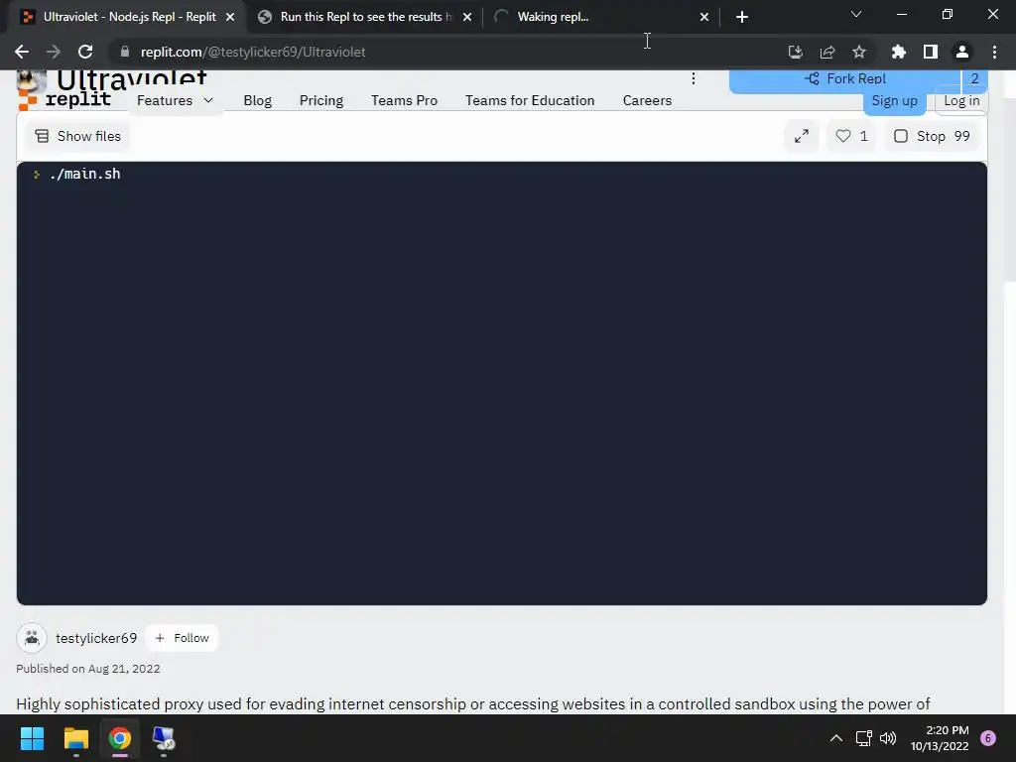The width and height of the screenshot is (1016, 762).
Task: Expand the Features dropdown
Action: pyautogui.click(x=175, y=100)
